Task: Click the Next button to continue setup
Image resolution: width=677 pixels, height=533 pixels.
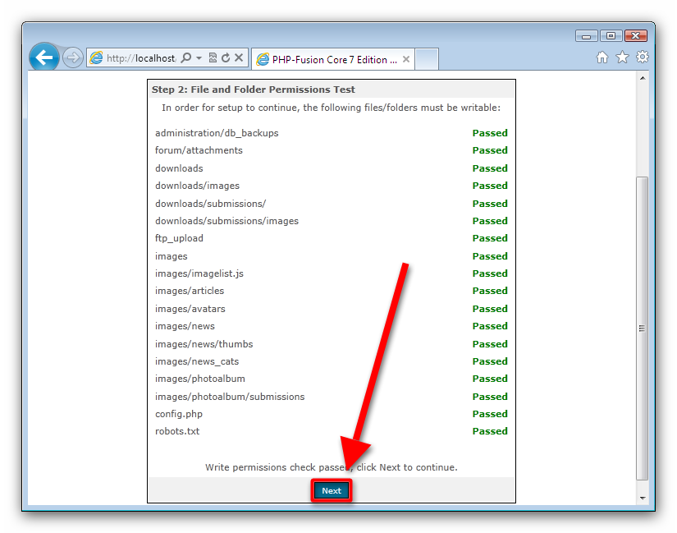Action: [x=332, y=491]
